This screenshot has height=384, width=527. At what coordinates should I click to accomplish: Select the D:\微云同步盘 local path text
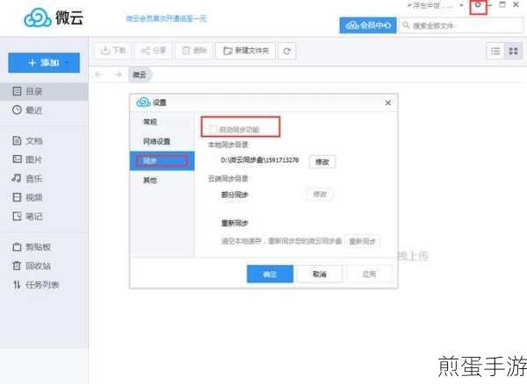coord(260,160)
